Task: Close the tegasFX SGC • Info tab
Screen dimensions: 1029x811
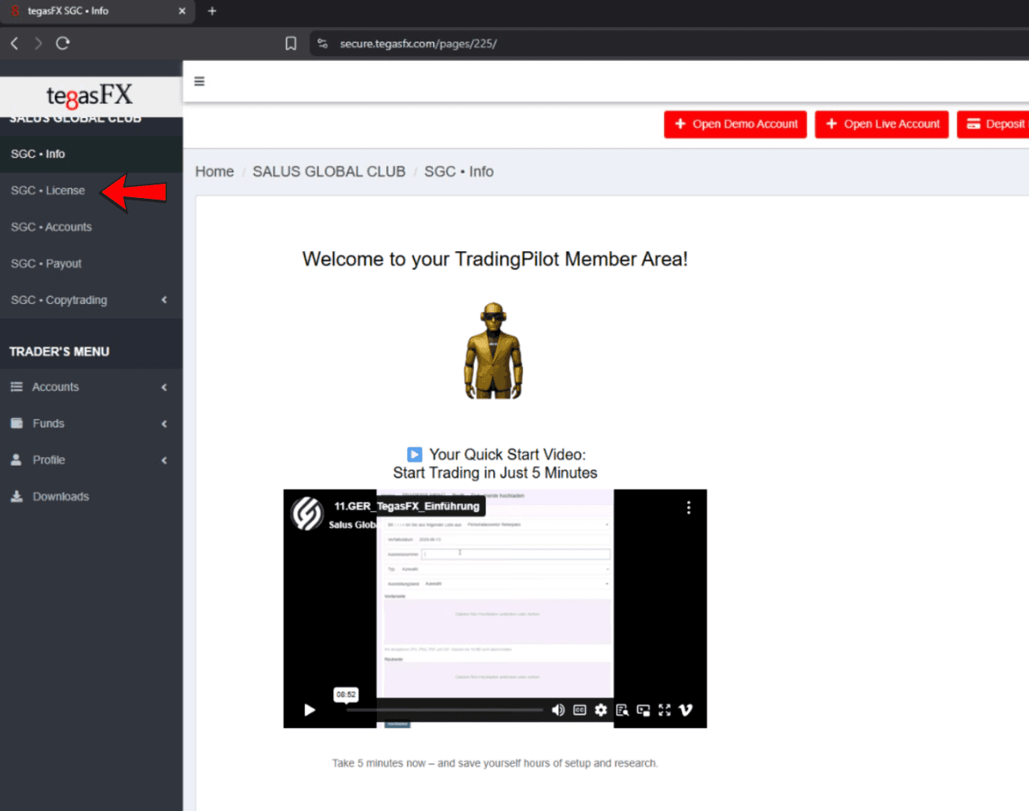Action: click(x=182, y=11)
